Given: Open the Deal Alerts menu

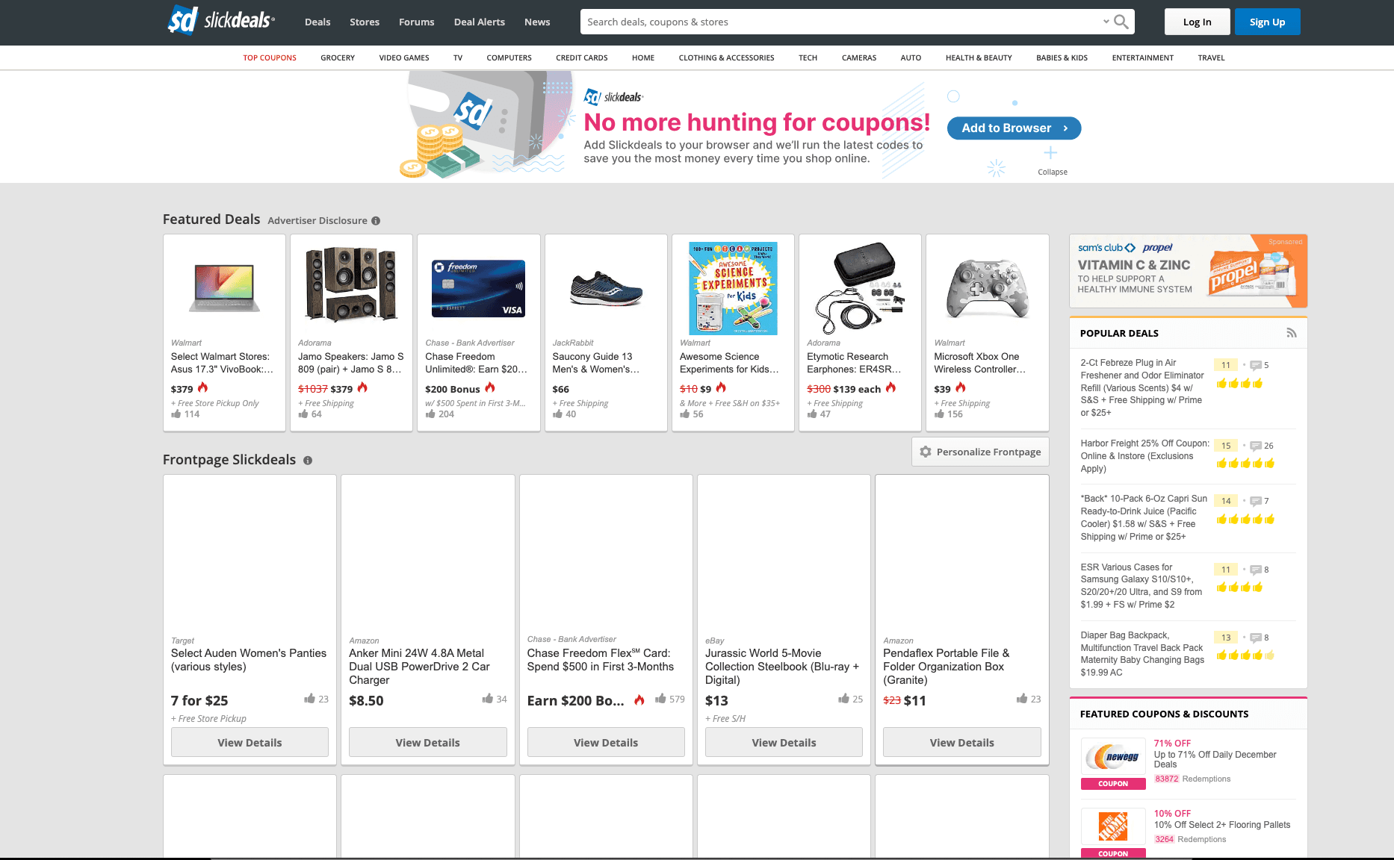Looking at the screenshot, I should tap(480, 22).
